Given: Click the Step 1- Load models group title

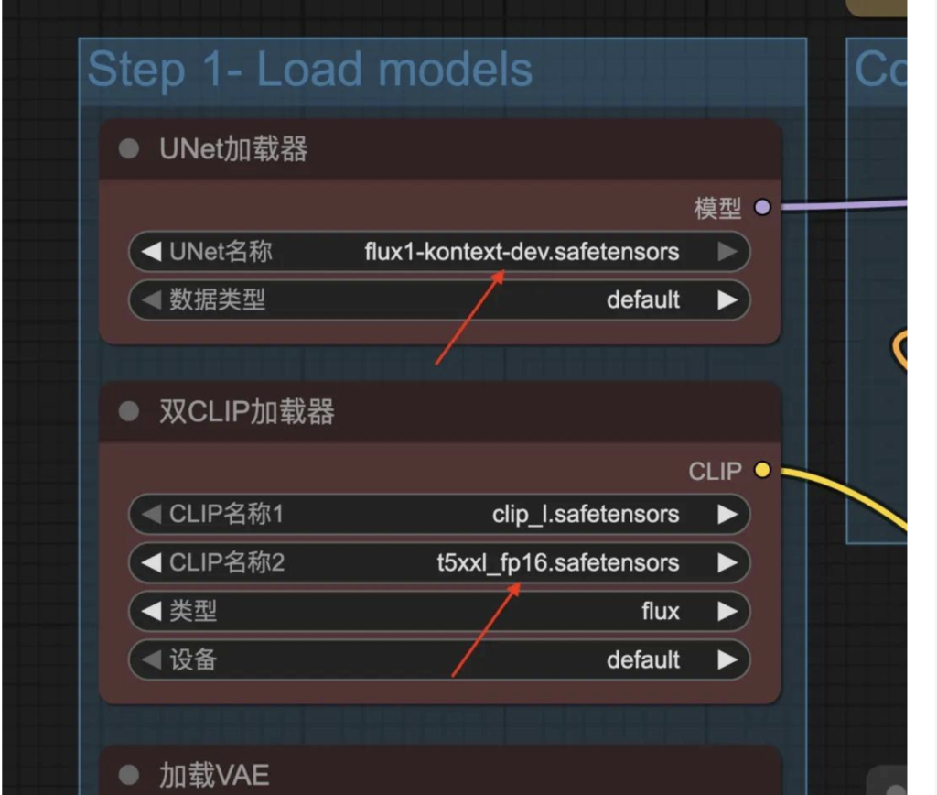Looking at the screenshot, I should [x=309, y=71].
